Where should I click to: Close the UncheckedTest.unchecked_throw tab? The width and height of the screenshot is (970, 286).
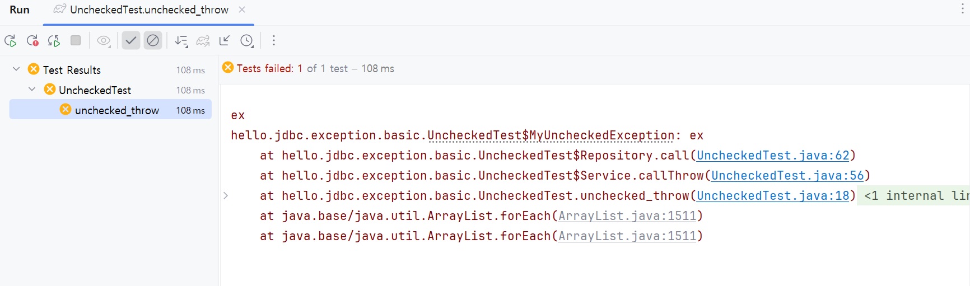tap(242, 10)
